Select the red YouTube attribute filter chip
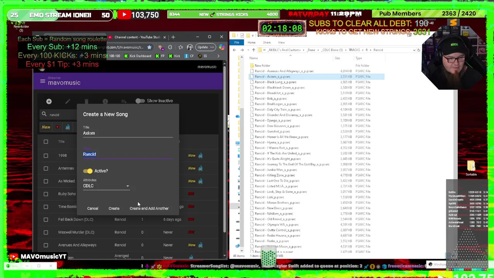 pyautogui.click(x=58, y=127)
